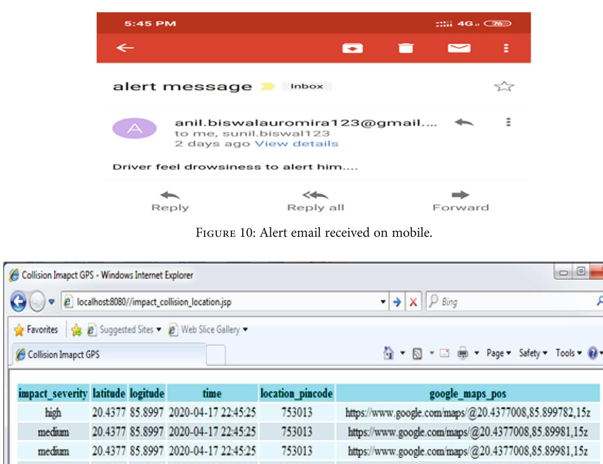Viewport: 603px width, 464px height.
Task: Open the Favorites panel
Action: coord(36,330)
